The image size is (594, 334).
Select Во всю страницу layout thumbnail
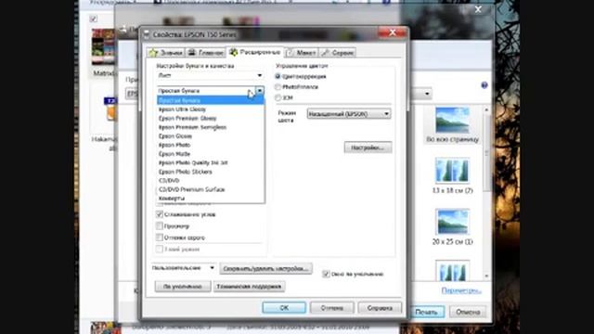pyautogui.click(x=452, y=125)
